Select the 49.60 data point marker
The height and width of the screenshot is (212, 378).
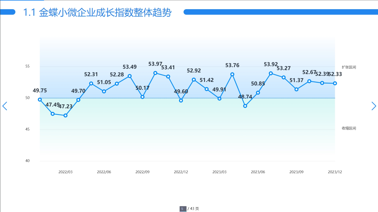coord(181,100)
